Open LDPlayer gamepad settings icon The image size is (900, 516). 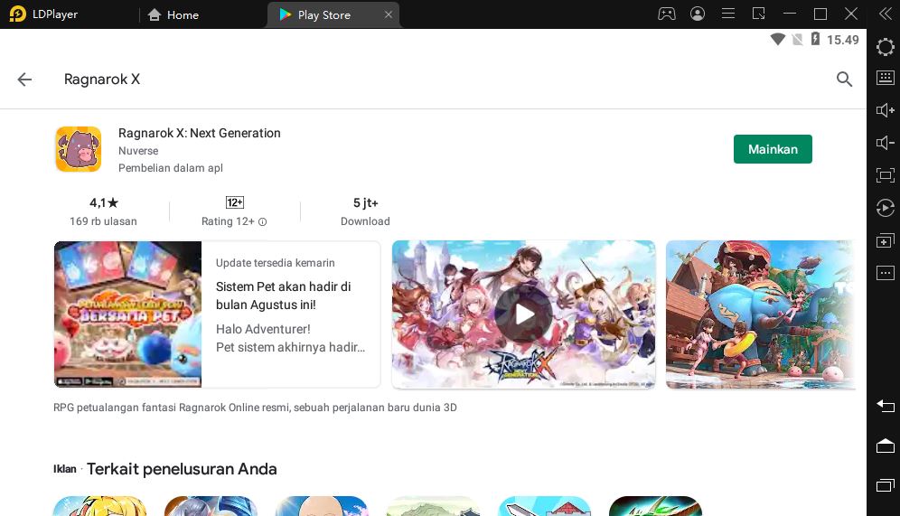pos(666,14)
